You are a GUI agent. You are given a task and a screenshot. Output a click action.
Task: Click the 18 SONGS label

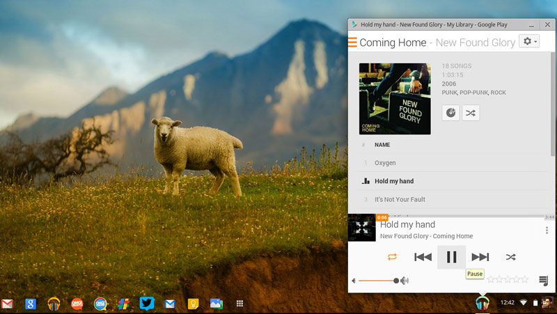(x=457, y=66)
